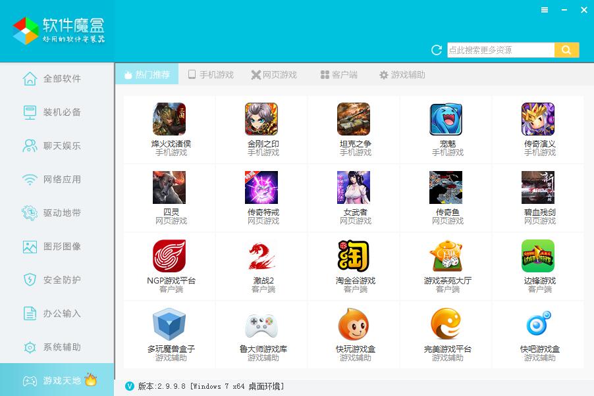Image resolution: width=594 pixels, height=396 pixels.
Task: Click the magnifier icon to search
Action: (566, 49)
